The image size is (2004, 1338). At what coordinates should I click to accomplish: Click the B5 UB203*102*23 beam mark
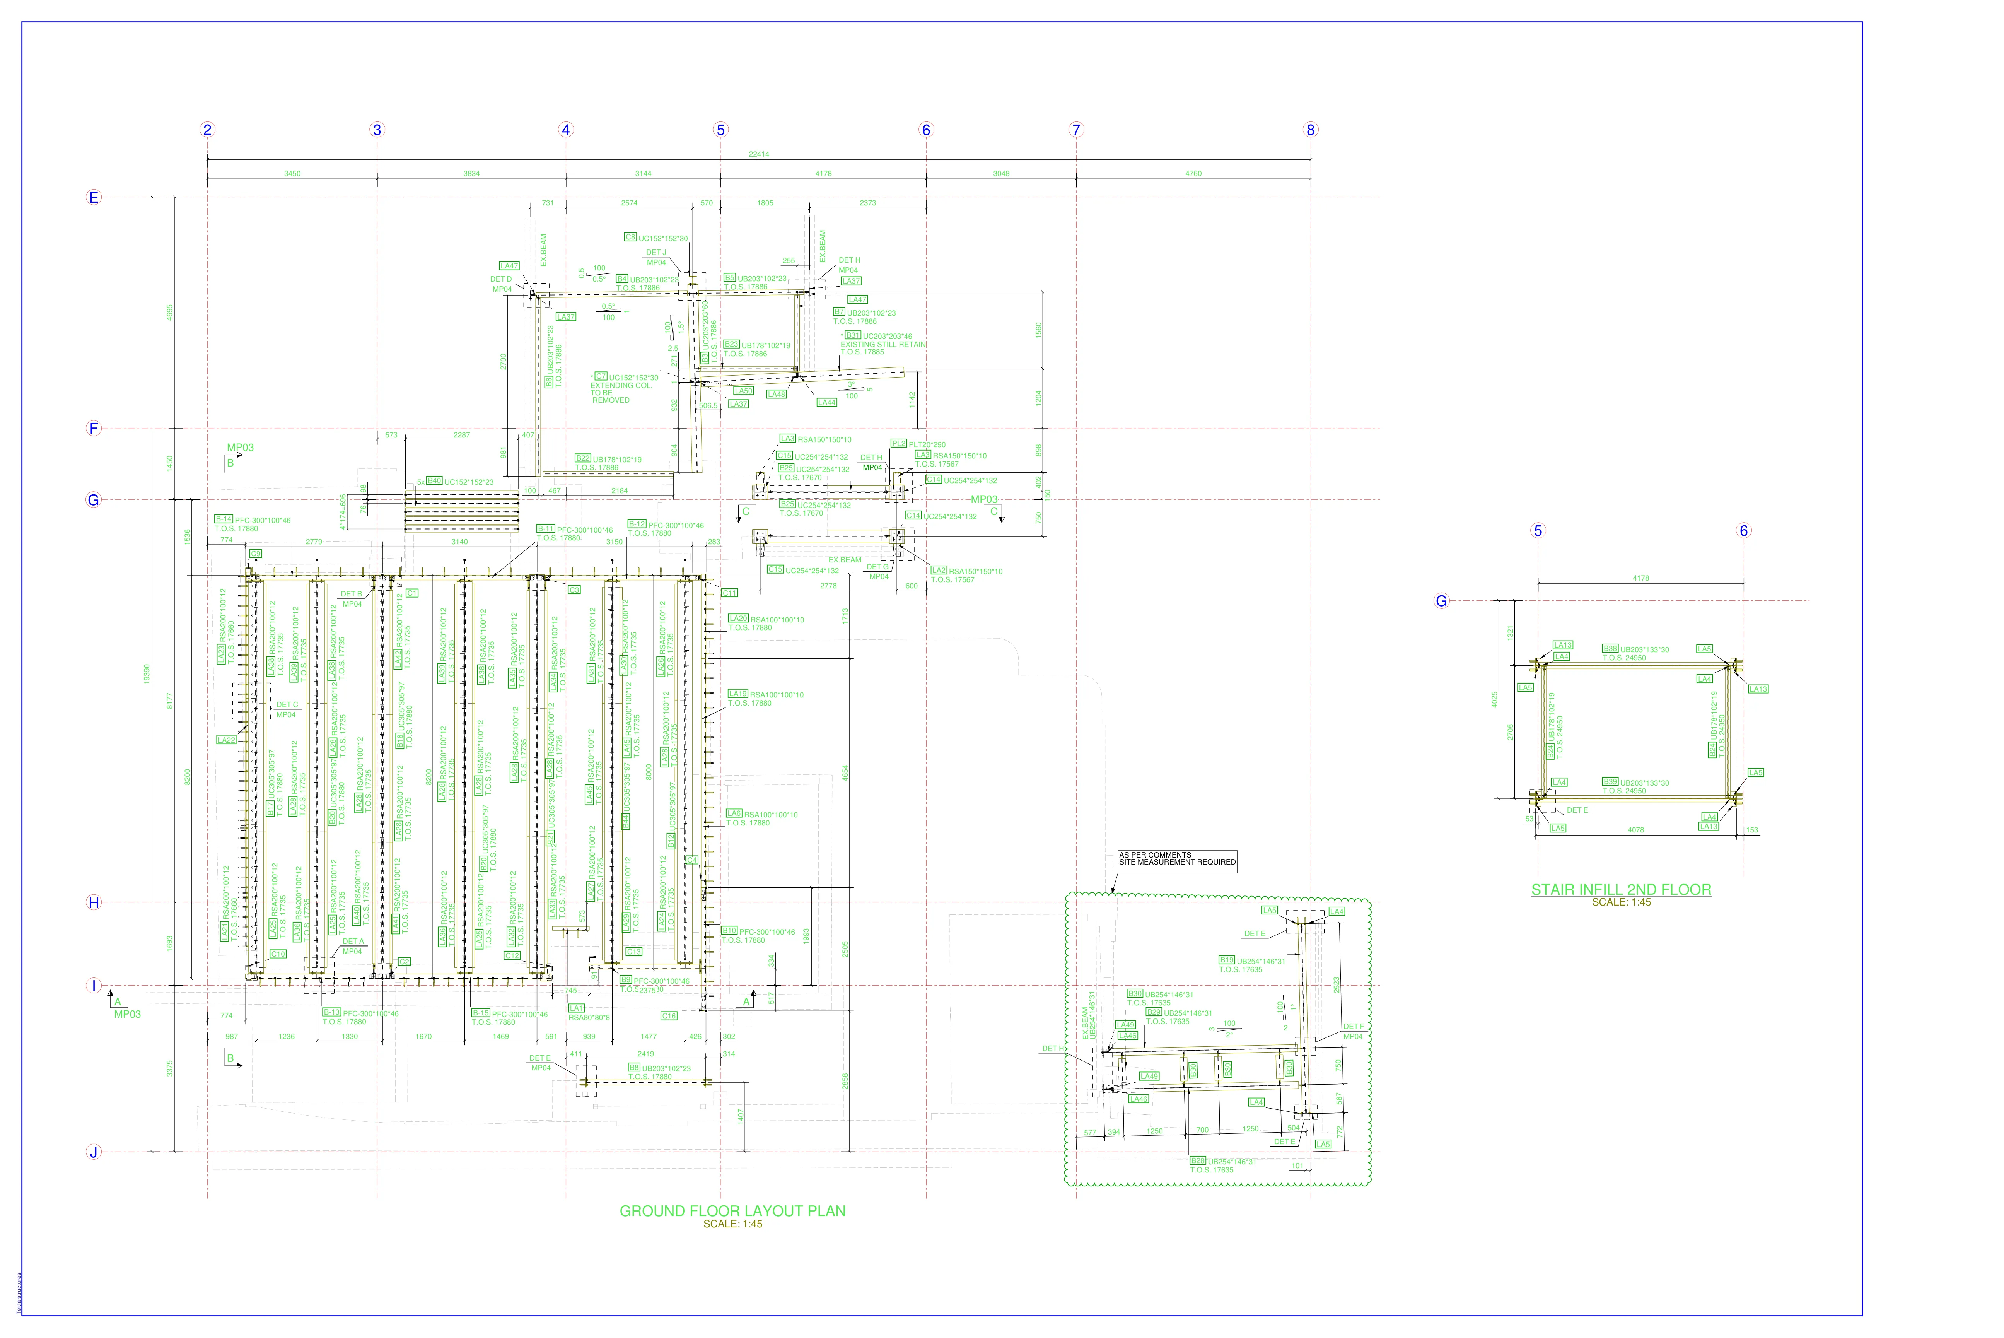(755, 279)
